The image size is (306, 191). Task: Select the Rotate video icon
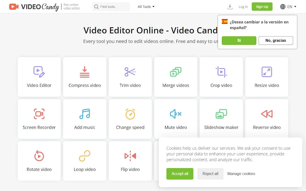coord(39,156)
